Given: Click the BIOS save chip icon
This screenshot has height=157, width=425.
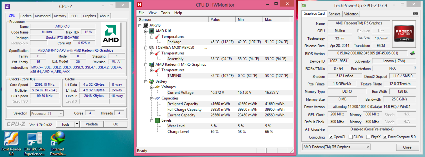Looking at the screenshot, I should tap(413, 53).
